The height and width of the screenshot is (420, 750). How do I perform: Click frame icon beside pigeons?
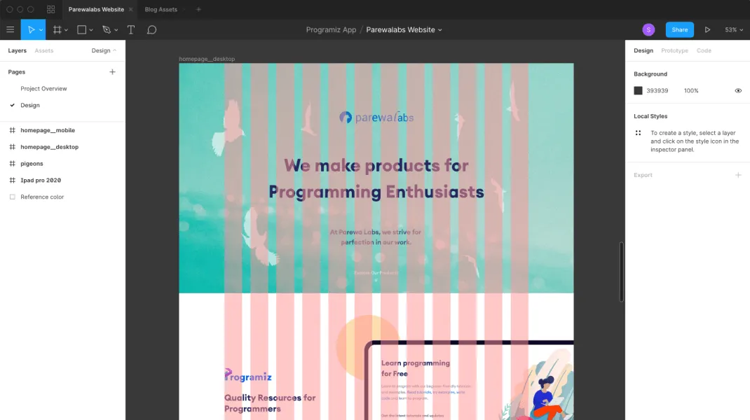click(x=13, y=163)
